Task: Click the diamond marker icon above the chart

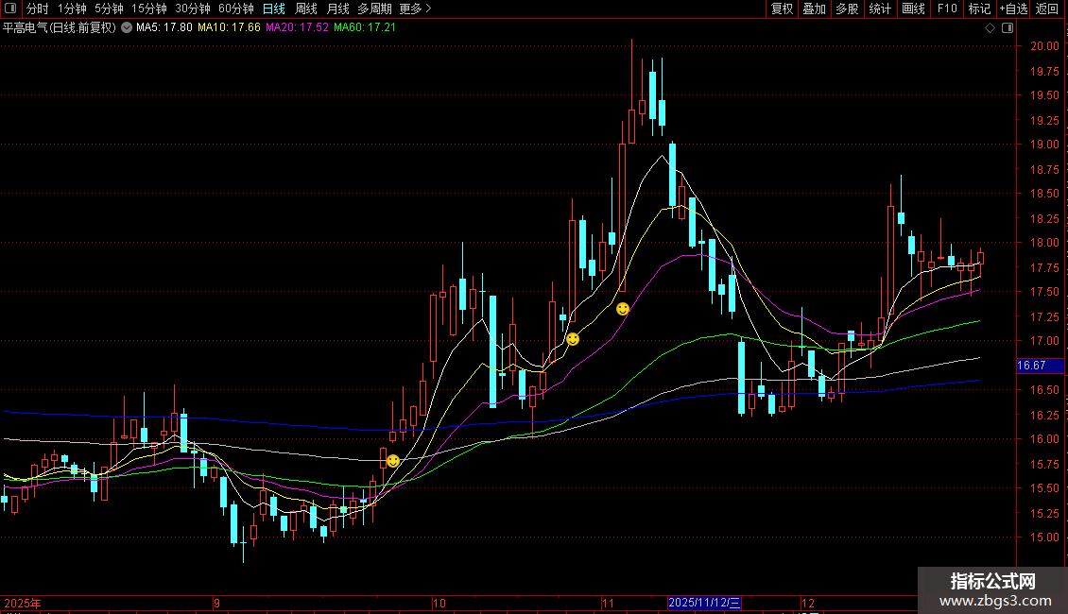Action: point(990,28)
